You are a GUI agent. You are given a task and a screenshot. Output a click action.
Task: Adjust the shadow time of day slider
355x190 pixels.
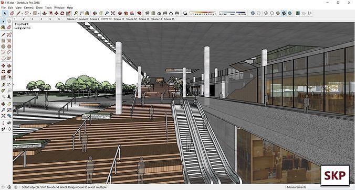click(232, 13)
